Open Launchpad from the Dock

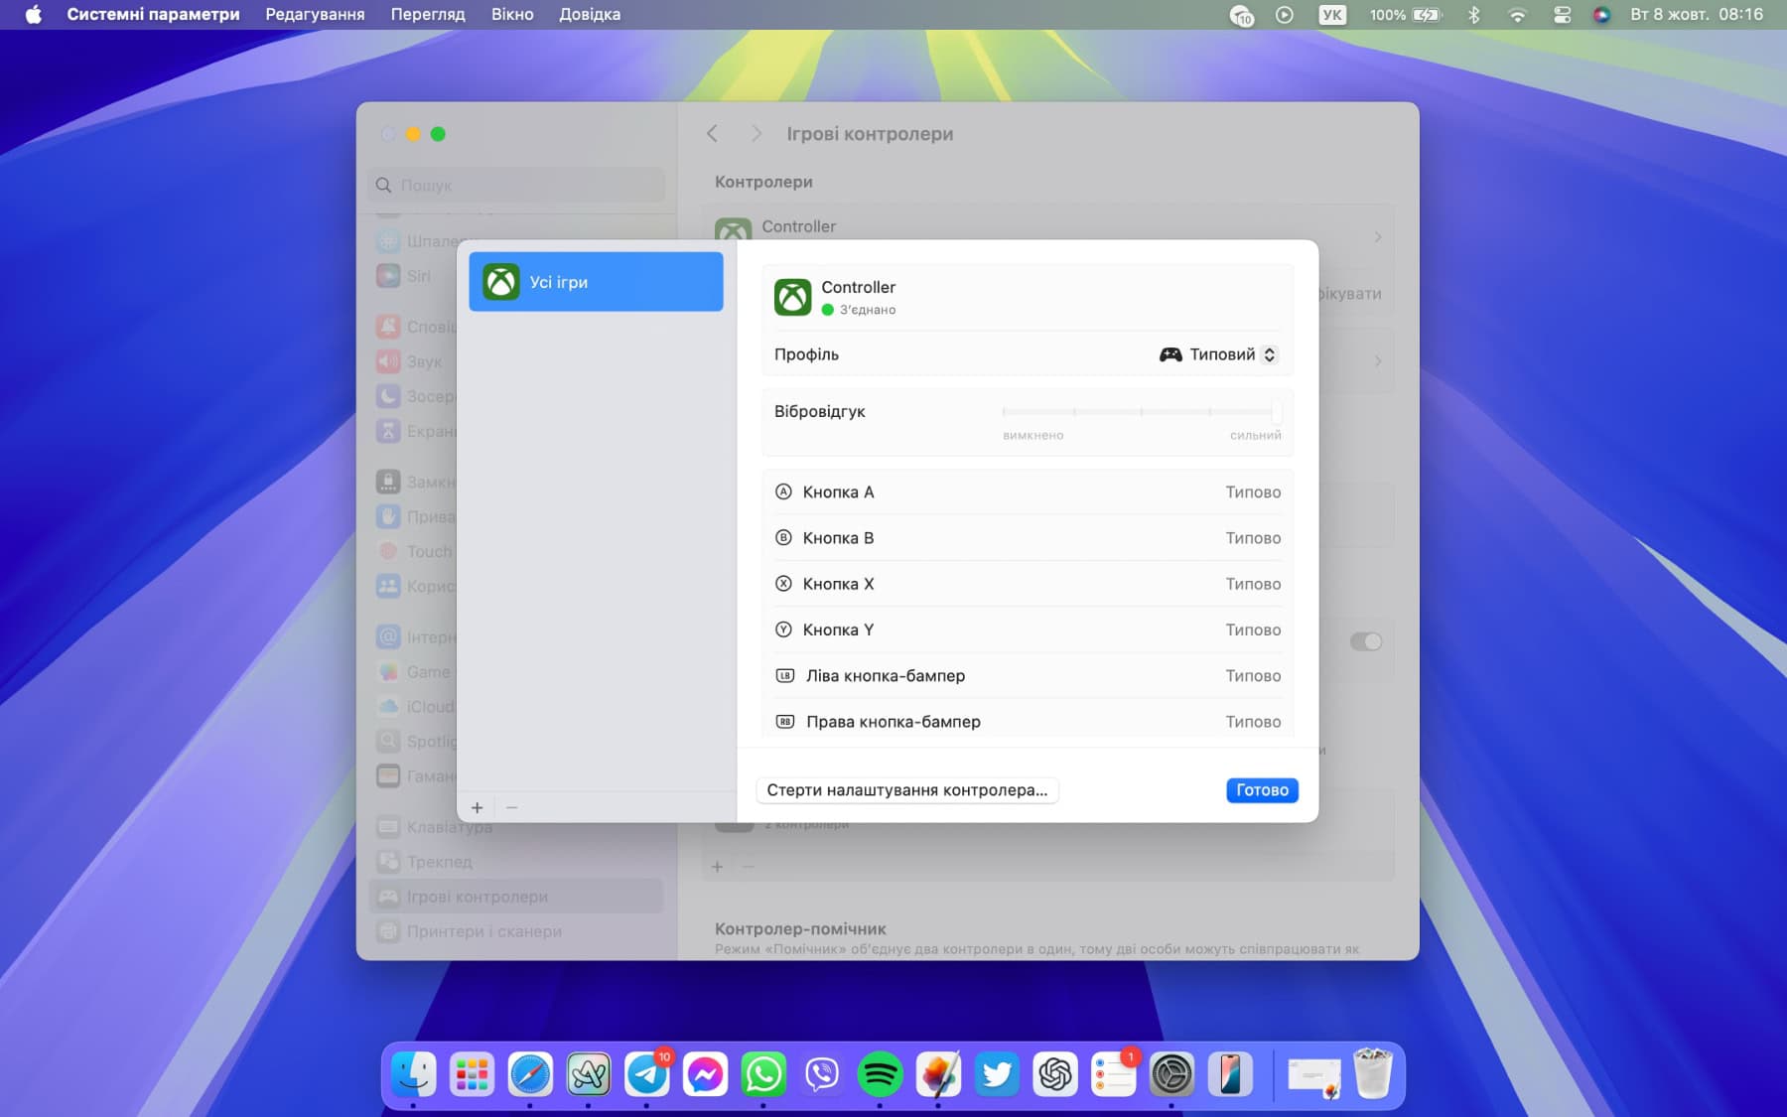point(472,1074)
